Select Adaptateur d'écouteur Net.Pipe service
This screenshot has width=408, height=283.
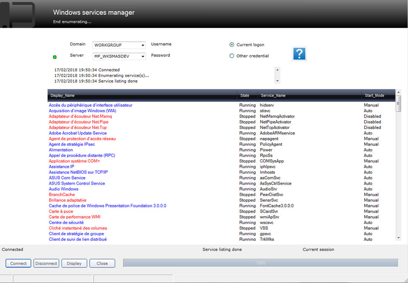point(79,122)
